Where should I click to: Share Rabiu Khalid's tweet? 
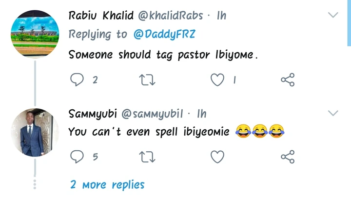(x=288, y=80)
